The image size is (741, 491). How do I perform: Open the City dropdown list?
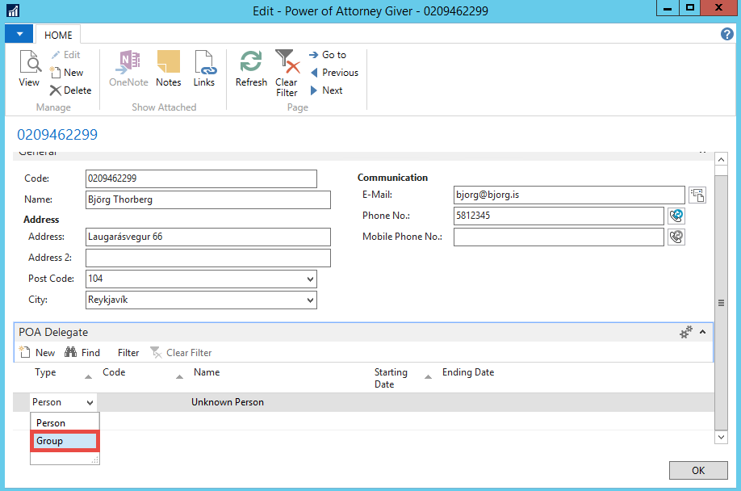tap(311, 300)
